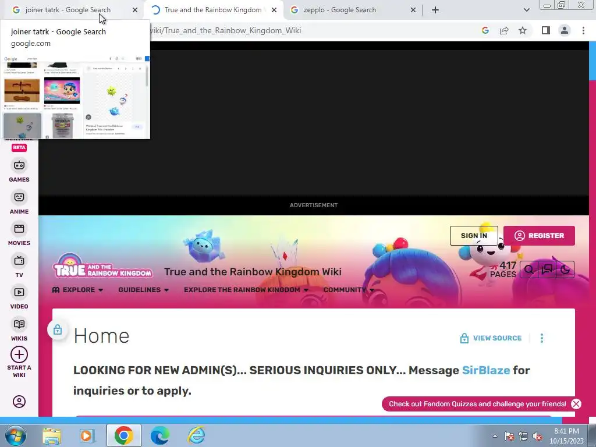The height and width of the screenshot is (447, 596).
Task: Open the tab search dropdown arrow
Action: [526, 10]
